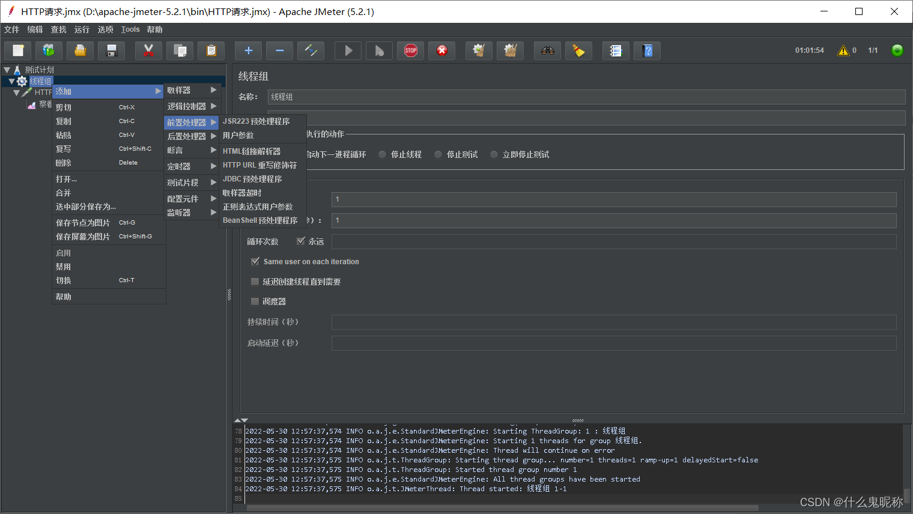
Task: Enable the 调度器 checkbox
Action: (255, 301)
